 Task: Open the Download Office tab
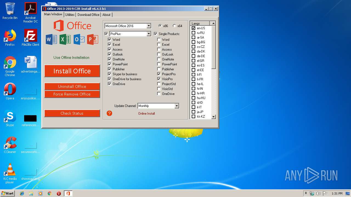coord(88,15)
